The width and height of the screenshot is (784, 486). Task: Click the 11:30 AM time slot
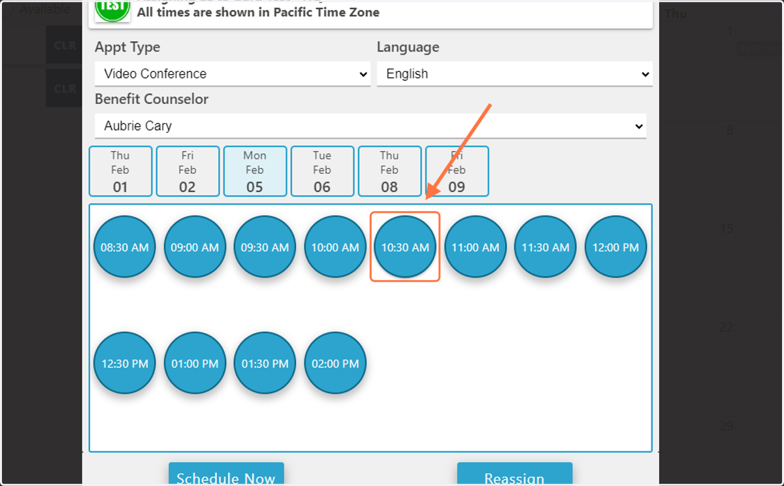(546, 247)
